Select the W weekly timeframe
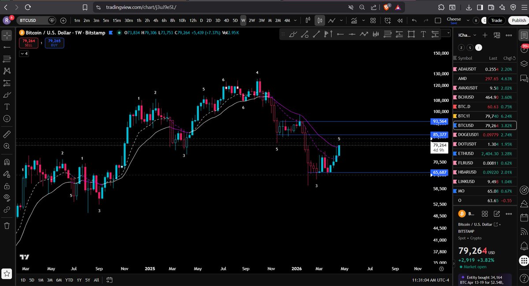Screen dimensions: 529x286 pyautogui.click(x=243, y=20)
